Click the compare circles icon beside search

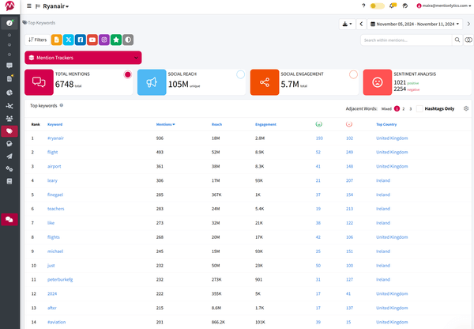pyautogui.click(x=468, y=40)
